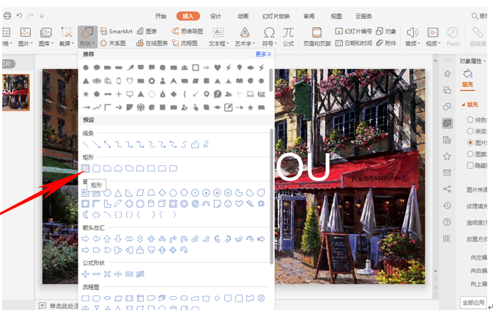The height and width of the screenshot is (316, 496).
Task: Select 图案 pattern fill radio button
Action: [470, 154]
